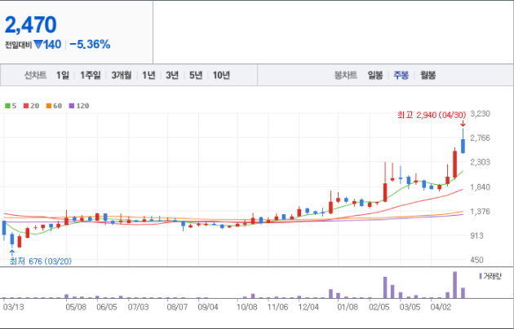Click the 최저 676 (03/20) label
Screen dimensions: 514x329
tap(41, 261)
